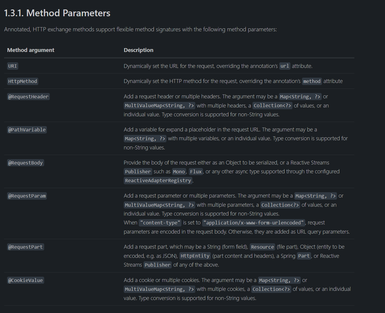Click the @CookieValue annotation label
The height and width of the screenshot is (313, 385).
coord(26,281)
